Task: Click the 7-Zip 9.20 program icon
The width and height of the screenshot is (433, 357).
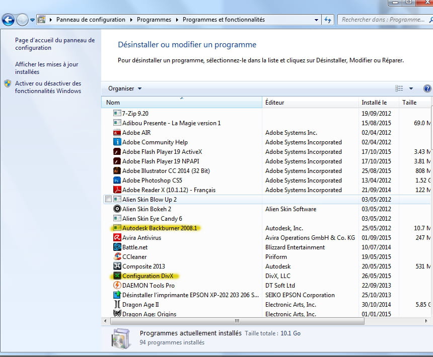Action: pyautogui.click(x=117, y=113)
